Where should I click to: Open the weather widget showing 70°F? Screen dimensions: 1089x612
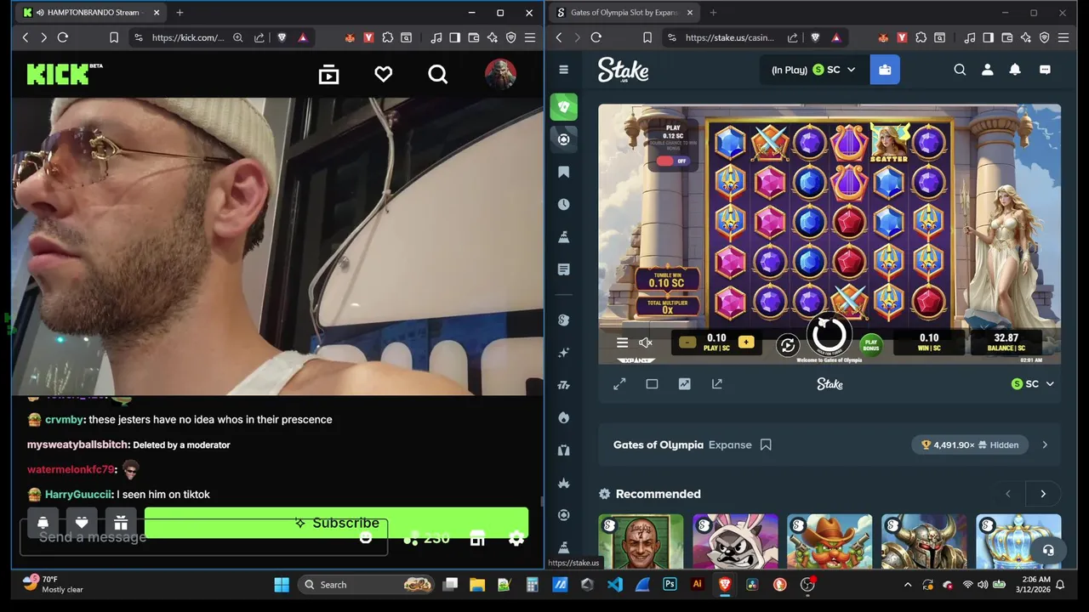53,584
